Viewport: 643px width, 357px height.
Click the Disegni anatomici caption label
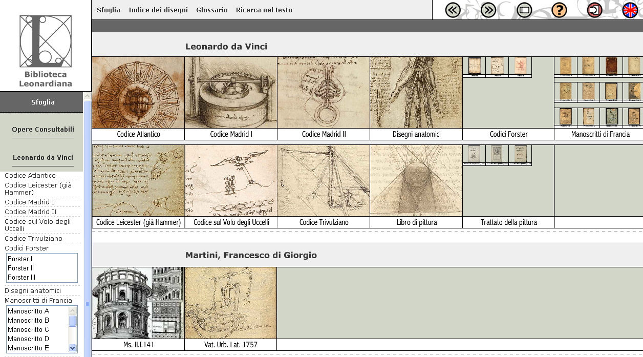416,134
